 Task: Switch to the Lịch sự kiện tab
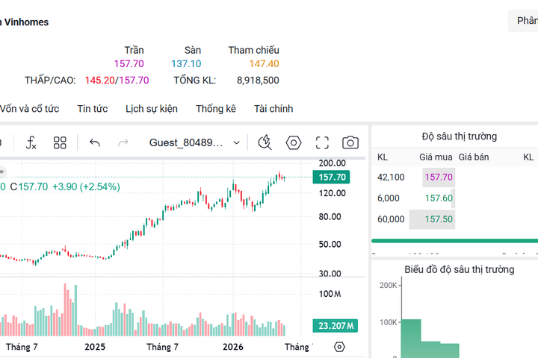point(151,109)
